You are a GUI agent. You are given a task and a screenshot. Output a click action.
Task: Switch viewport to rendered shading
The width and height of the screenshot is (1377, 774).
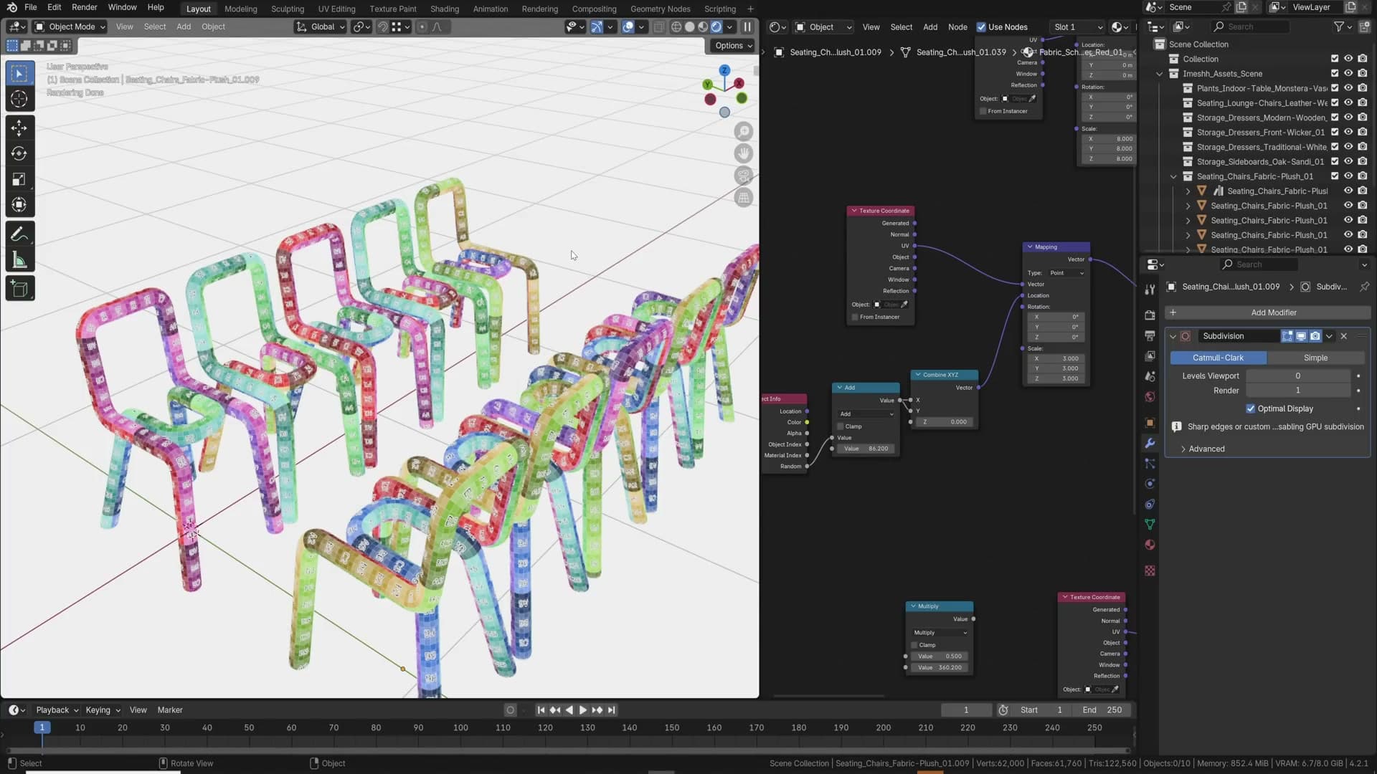[x=716, y=27]
